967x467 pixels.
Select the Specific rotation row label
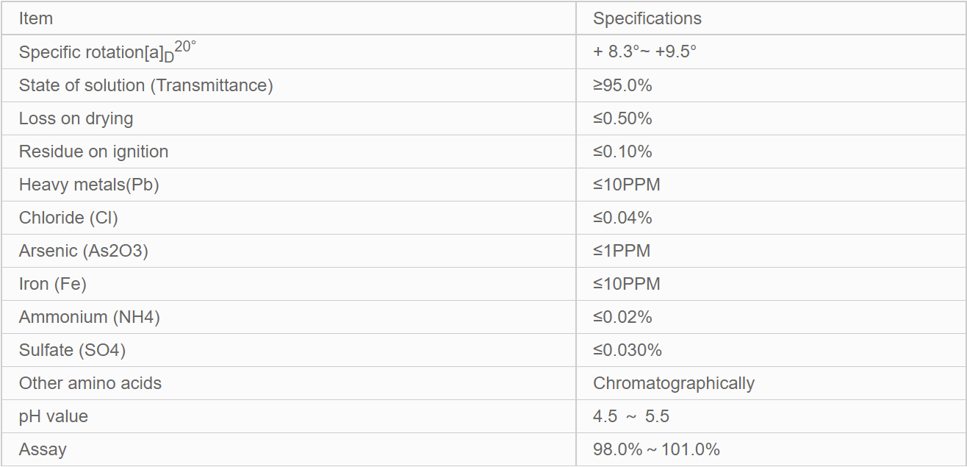[x=107, y=51]
